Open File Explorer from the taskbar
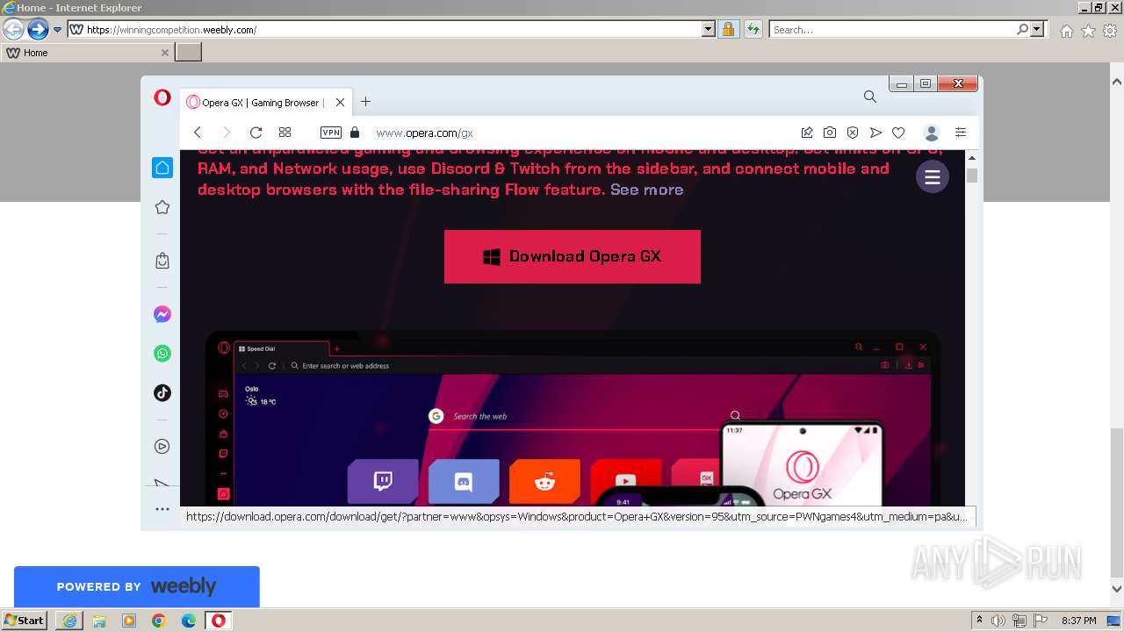 (x=99, y=621)
